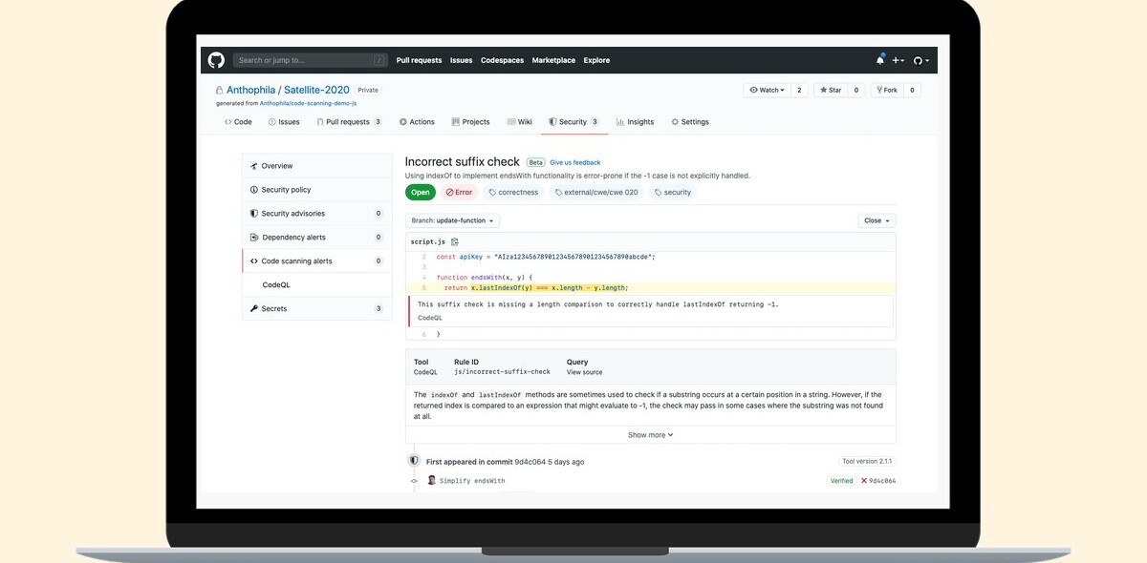Image resolution: width=1147 pixels, height=563 pixels.
Task: Click the Dependency alerts icon in sidebar
Action: pyautogui.click(x=254, y=237)
